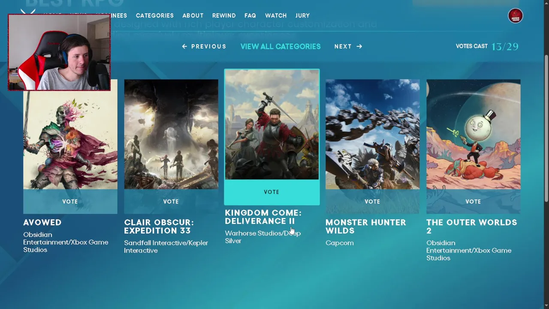The image size is (549, 309).
Task: Click the MONSTER HUNTER WILDS title
Action: pos(366,227)
